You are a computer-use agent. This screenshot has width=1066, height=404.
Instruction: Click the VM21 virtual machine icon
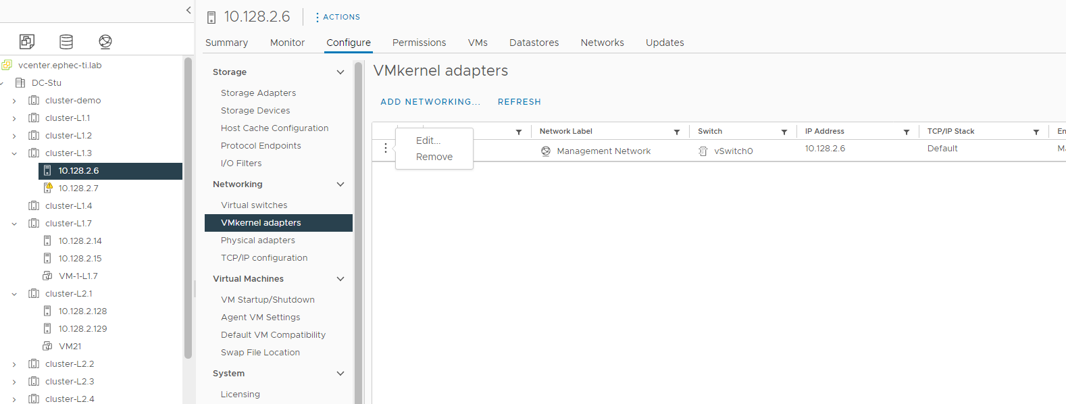(47, 346)
